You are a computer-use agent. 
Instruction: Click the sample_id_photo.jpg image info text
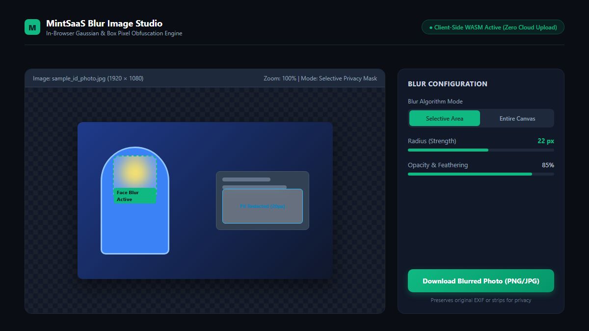point(88,78)
